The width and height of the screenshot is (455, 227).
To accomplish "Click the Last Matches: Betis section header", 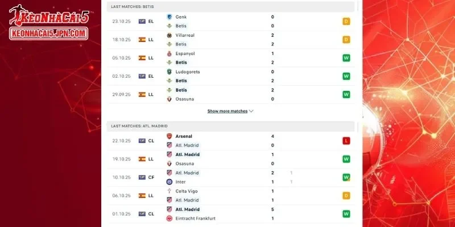I will click(133, 5).
